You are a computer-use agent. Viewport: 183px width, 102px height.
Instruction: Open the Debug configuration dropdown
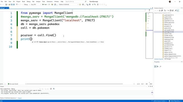tap(27, 5)
